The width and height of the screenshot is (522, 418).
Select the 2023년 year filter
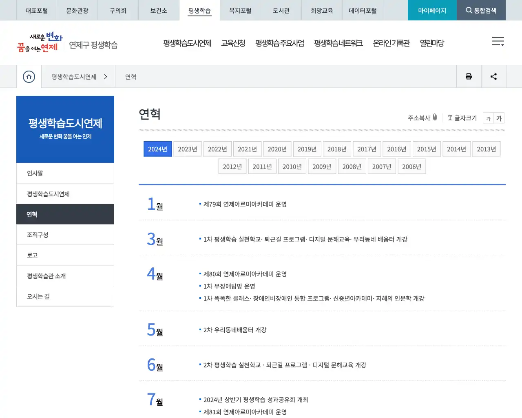point(187,149)
